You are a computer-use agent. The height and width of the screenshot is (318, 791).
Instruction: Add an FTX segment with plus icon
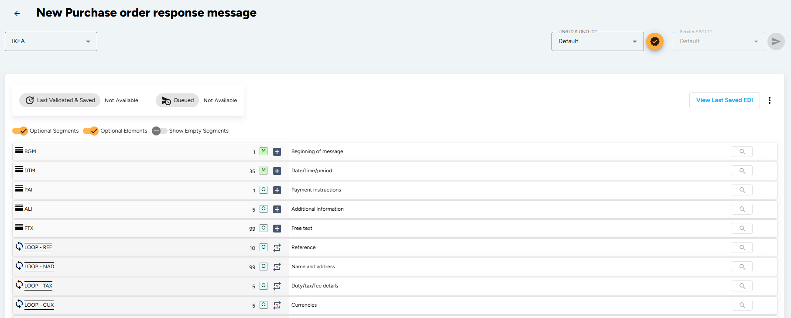(277, 229)
